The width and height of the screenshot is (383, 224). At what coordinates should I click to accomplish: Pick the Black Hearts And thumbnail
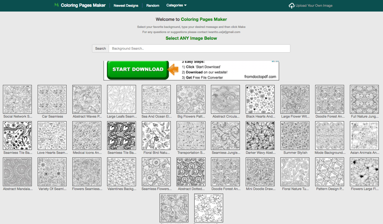click(x=260, y=99)
